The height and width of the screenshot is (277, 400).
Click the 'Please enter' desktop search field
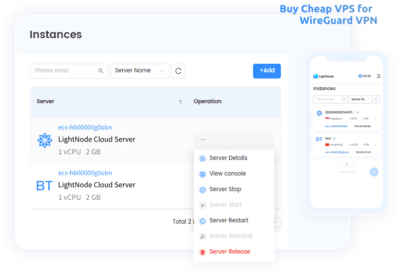[69, 71]
